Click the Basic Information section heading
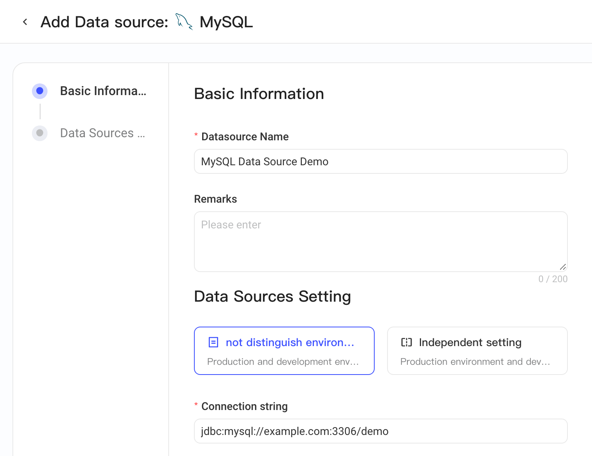This screenshot has width=592, height=456. 259,94
